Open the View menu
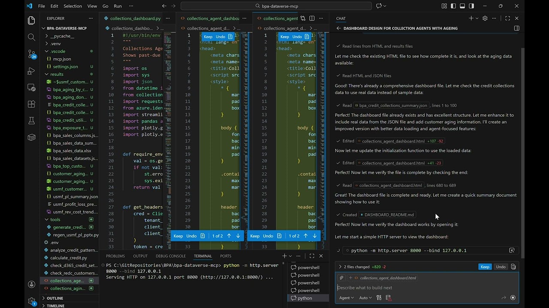Image resolution: width=549 pixels, height=308 pixels. pyautogui.click(x=92, y=6)
